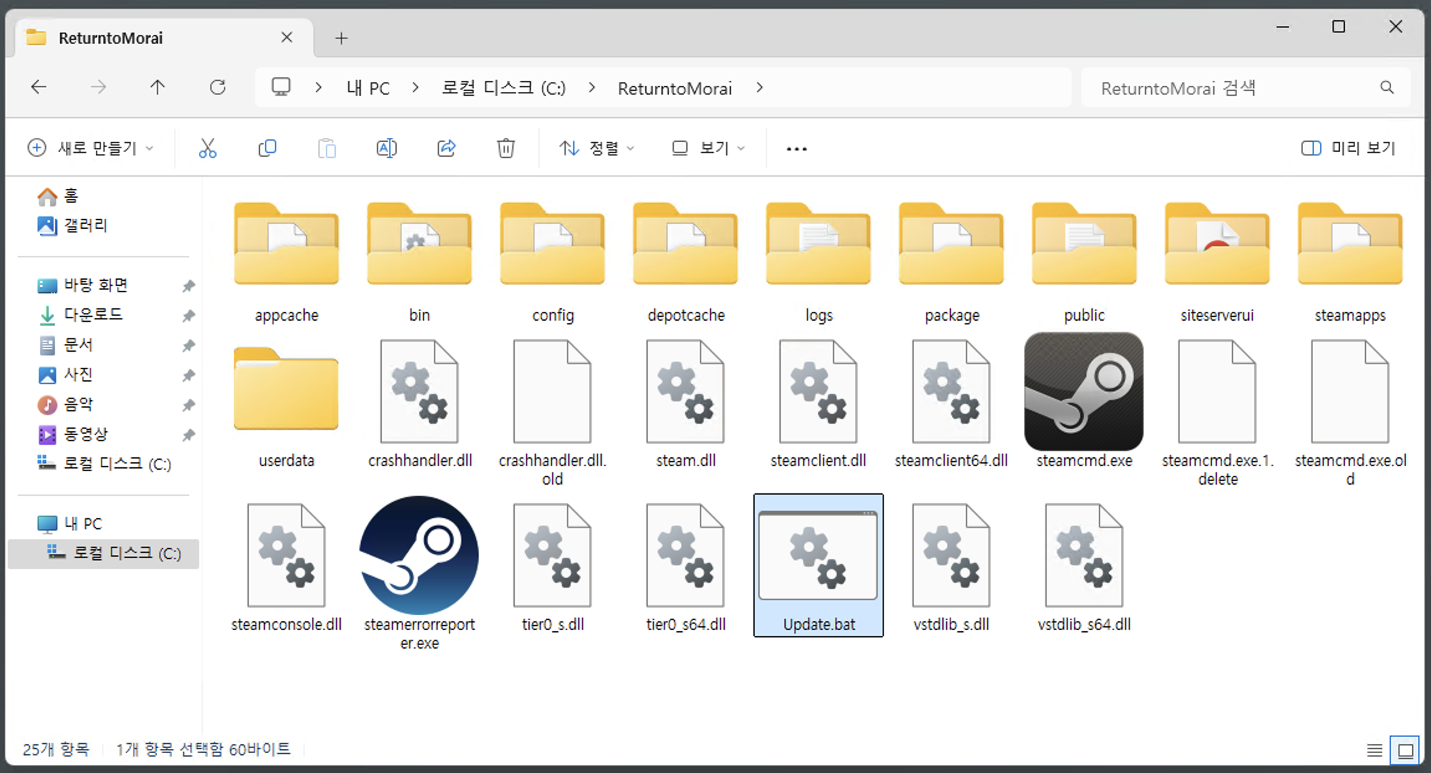Click the Rename icon in toolbar
1431x773 pixels.
(x=386, y=149)
